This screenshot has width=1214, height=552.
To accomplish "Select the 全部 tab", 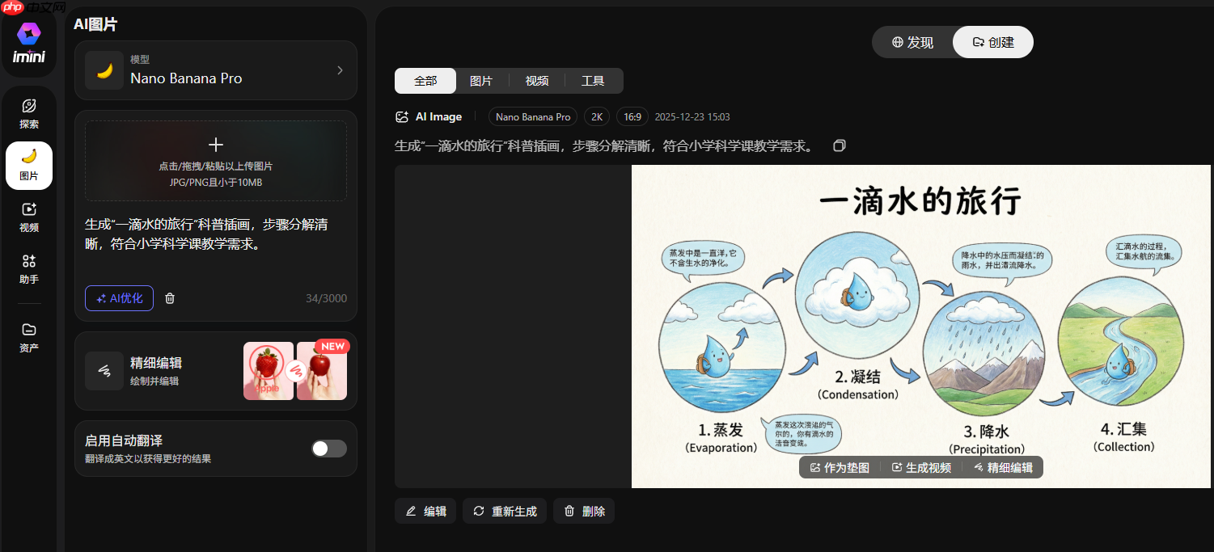I will pyautogui.click(x=425, y=81).
